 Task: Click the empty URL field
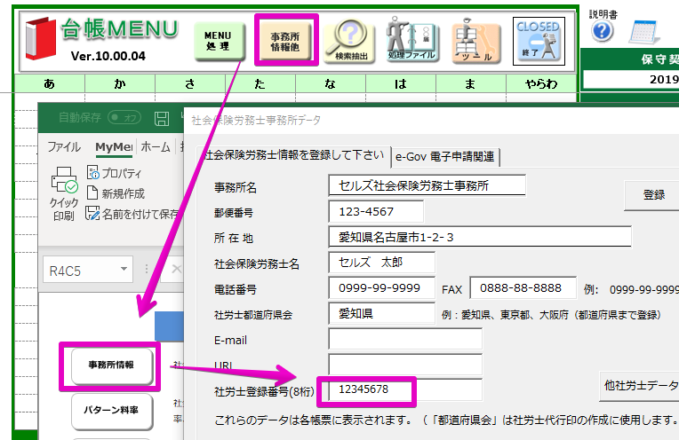pos(405,365)
